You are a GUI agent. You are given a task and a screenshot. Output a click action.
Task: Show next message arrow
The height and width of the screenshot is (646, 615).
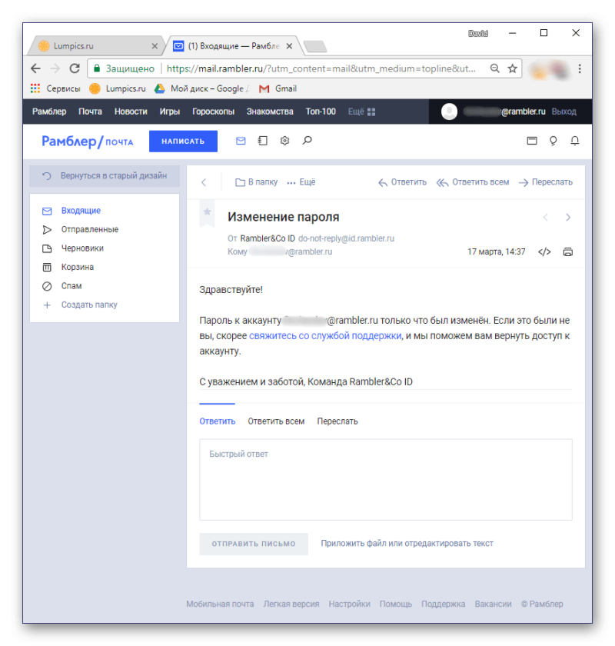click(x=568, y=218)
